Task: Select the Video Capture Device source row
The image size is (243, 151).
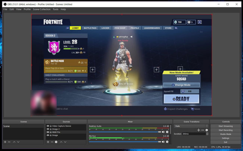Action: tap(66, 126)
